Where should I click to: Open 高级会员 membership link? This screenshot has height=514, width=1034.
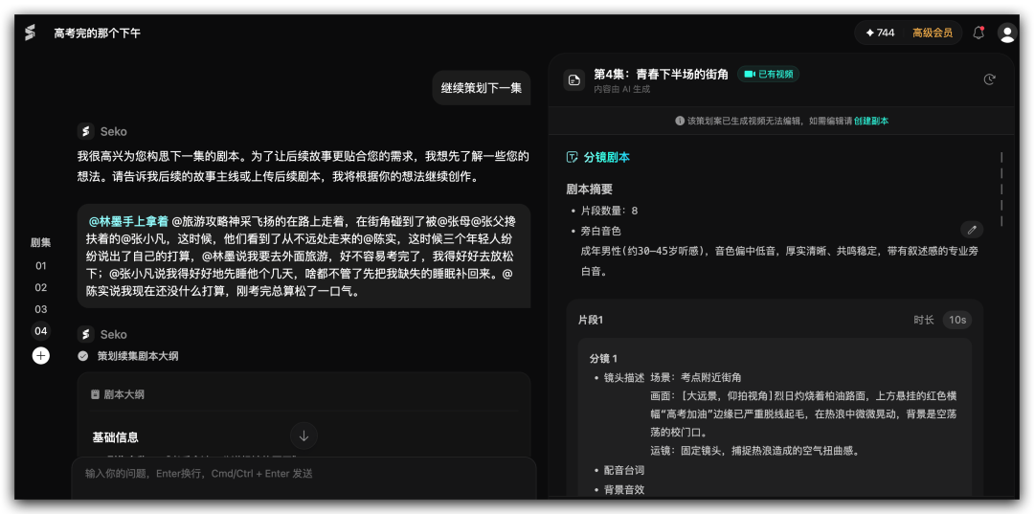pos(933,33)
